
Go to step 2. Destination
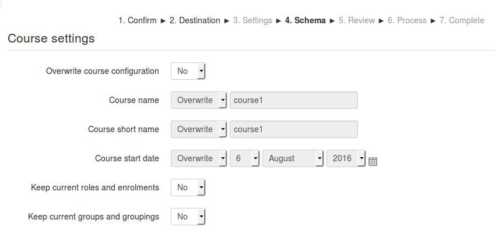(x=195, y=20)
